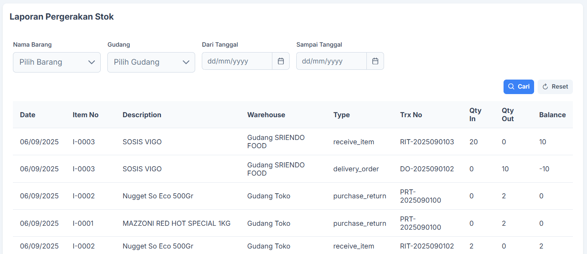
Task: Open calendar picker for Dari Tanggal
Action: tap(281, 61)
